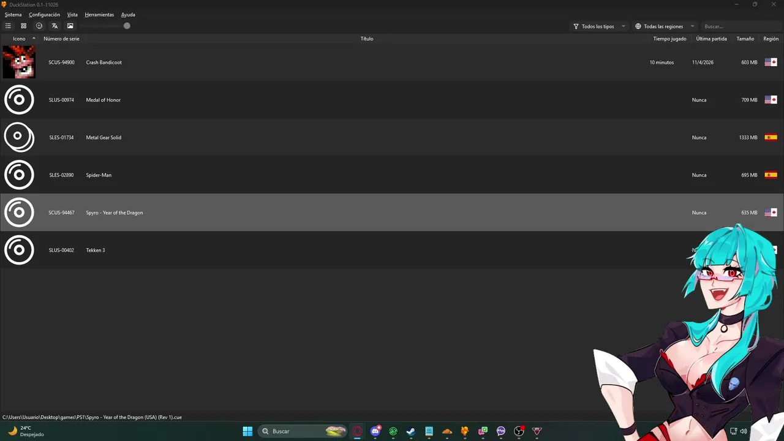Image resolution: width=784 pixels, height=441 pixels.
Task: Sort by Tiempo jugado column
Action: pyautogui.click(x=669, y=39)
